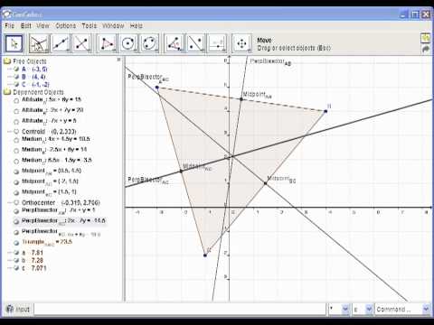Select the Move Drawing Pad tool

click(x=242, y=43)
